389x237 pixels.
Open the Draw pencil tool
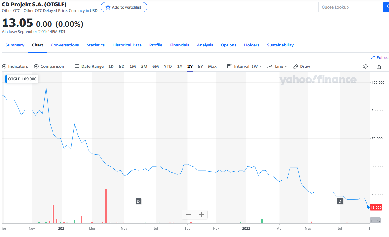(x=301, y=67)
